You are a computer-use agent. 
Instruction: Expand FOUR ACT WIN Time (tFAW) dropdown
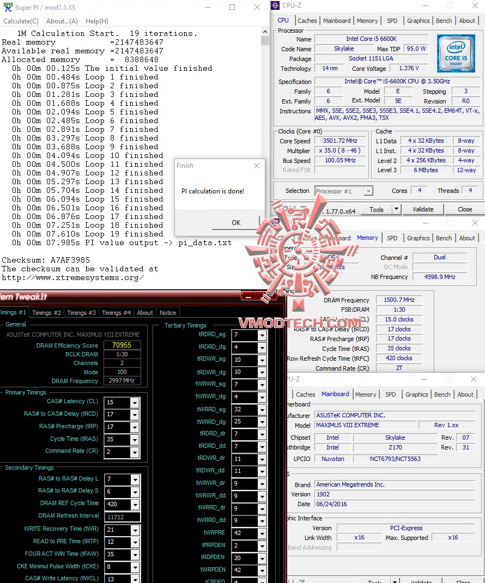pyautogui.click(x=135, y=555)
